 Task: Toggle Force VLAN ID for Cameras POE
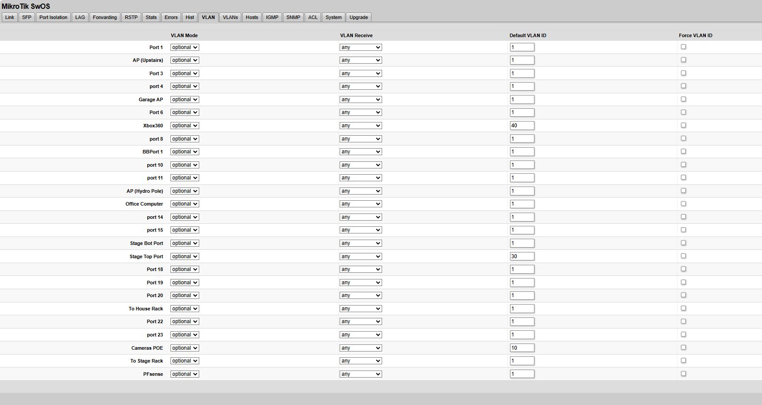coord(683,348)
